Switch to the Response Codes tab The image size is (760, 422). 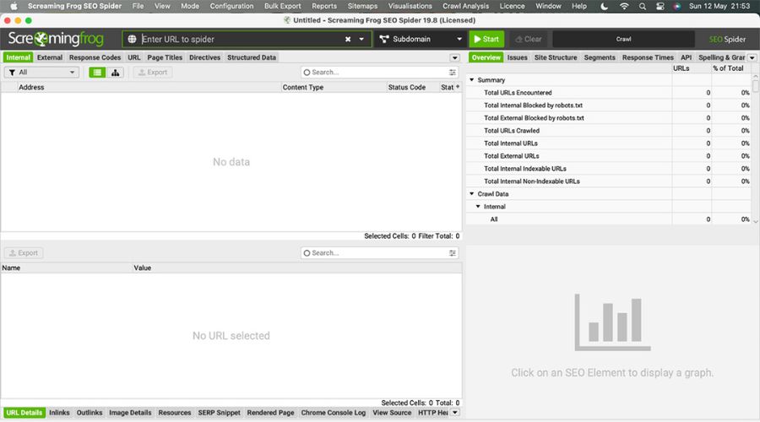(x=95, y=57)
